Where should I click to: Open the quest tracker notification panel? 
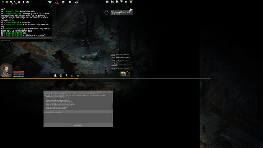pyautogui.click(x=121, y=13)
